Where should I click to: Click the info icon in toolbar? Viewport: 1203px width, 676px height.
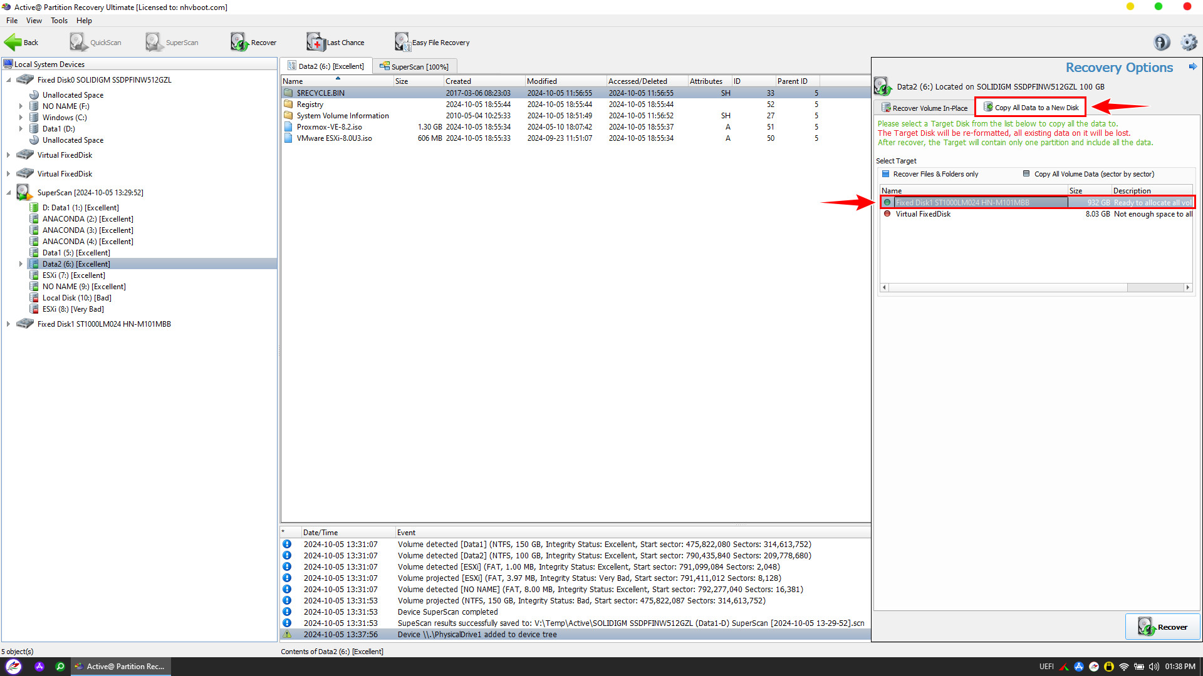(1162, 42)
